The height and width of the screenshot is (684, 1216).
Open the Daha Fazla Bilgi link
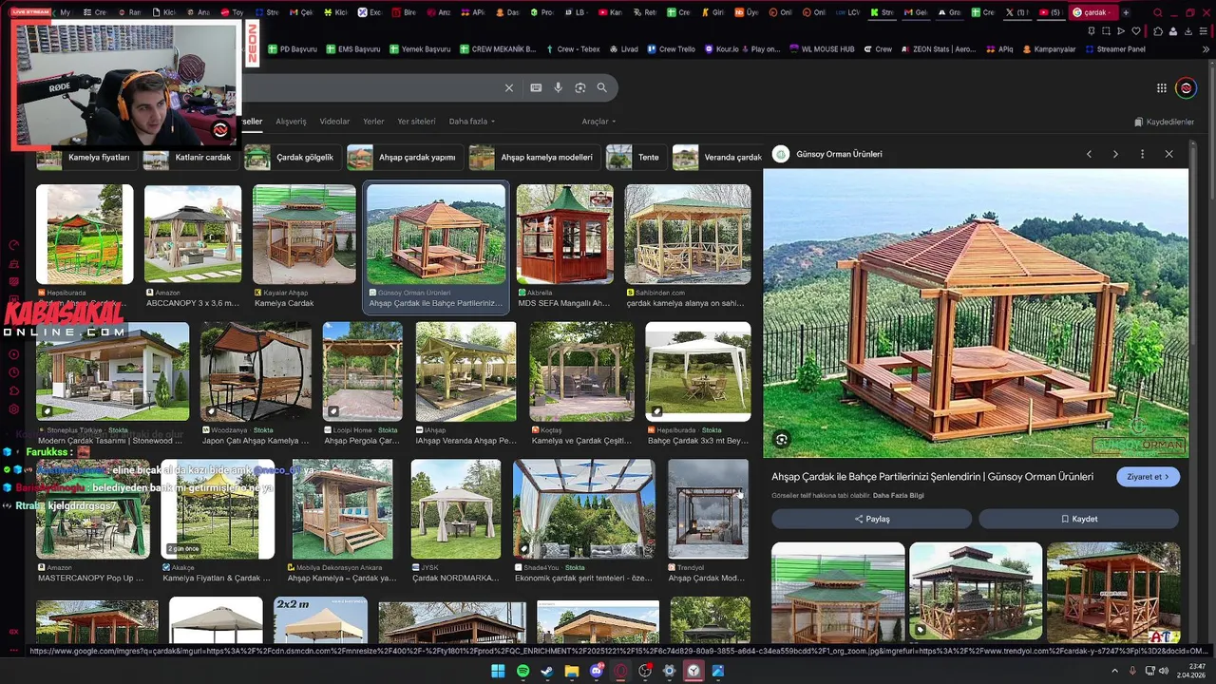(x=898, y=496)
